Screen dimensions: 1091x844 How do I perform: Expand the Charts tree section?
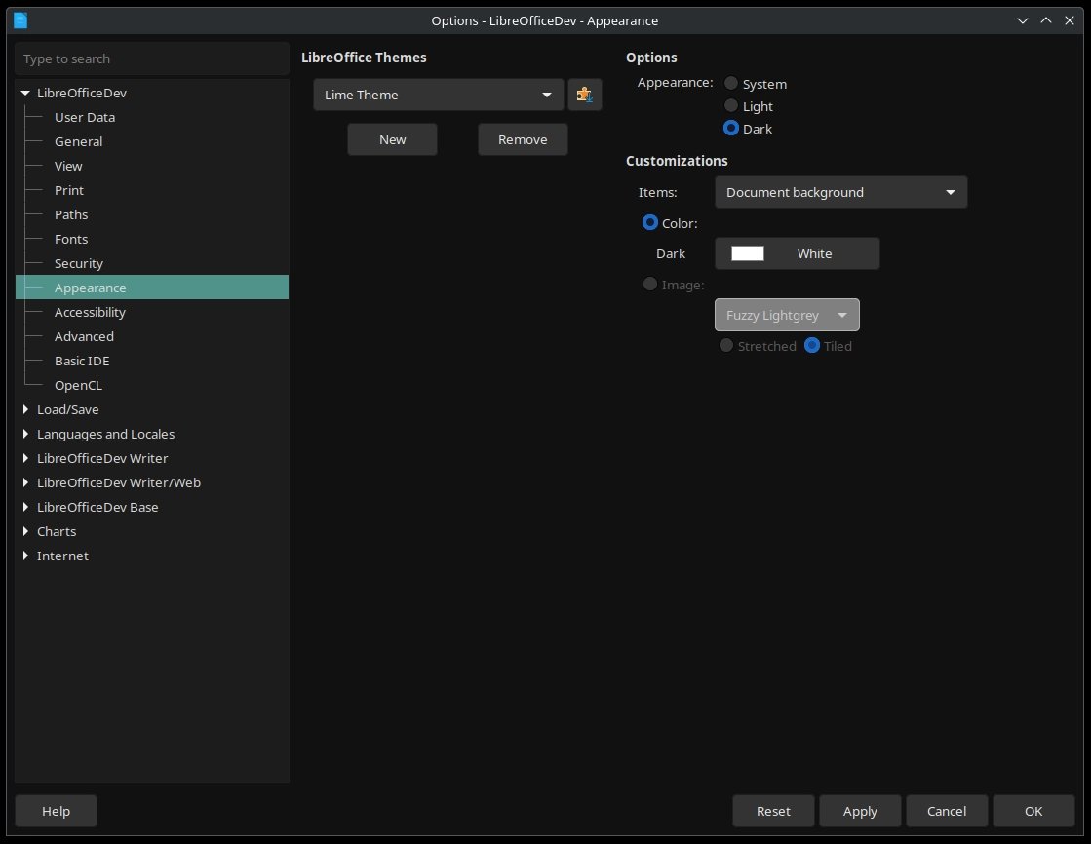coord(26,531)
